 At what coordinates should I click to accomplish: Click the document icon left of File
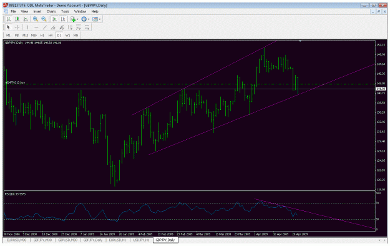coord(6,11)
